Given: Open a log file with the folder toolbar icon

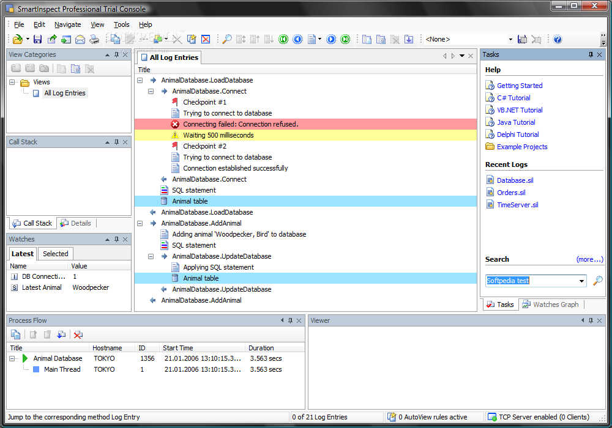Looking at the screenshot, I should tap(17, 39).
